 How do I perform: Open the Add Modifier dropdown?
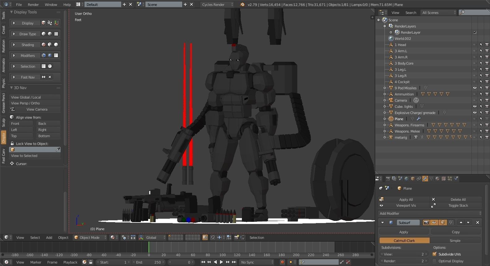(x=430, y=213)
